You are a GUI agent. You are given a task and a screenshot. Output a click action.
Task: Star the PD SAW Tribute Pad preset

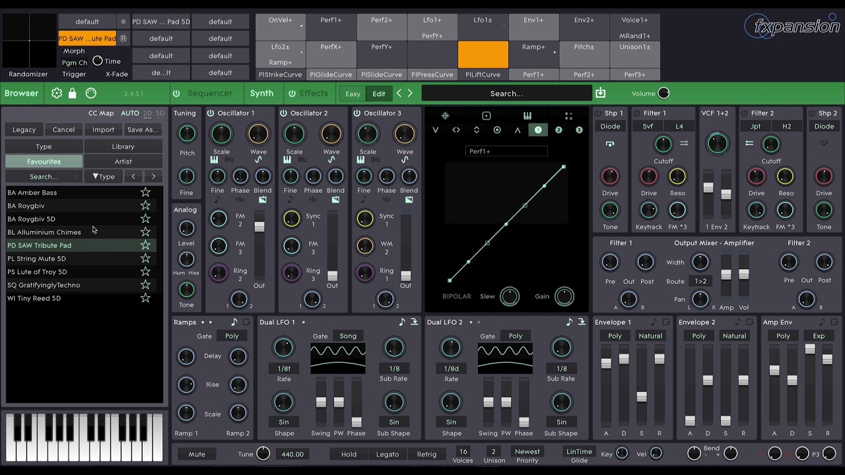(145, 245)
